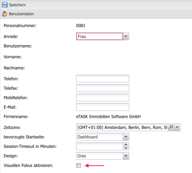Click the Visuellen Fokus aktivieren label
This screenshot has height=173, width=192.
tap(28, 165)
